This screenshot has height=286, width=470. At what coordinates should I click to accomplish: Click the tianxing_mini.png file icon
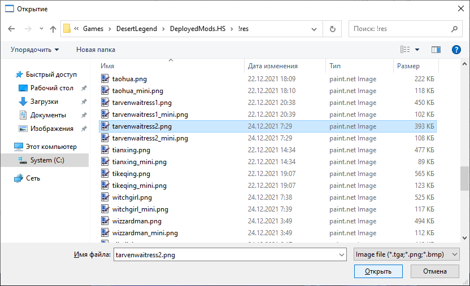tap(105, 161)
